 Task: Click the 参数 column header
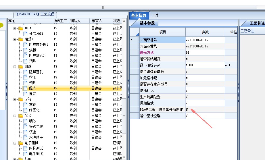tap(205, 32)
